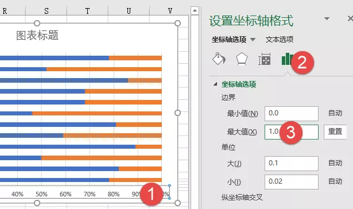This screenshot has width=353, height=209.
Task: Click the 最大值 input field
Action: 292,132
